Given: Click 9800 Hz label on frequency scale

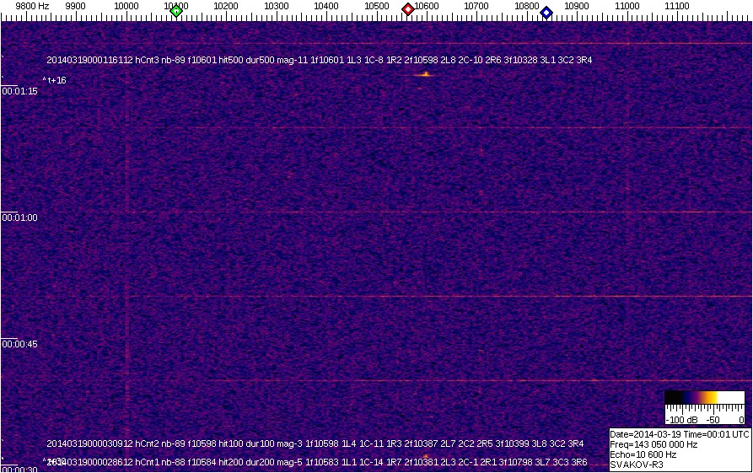Looking at the screenshot, I should 32,7.
